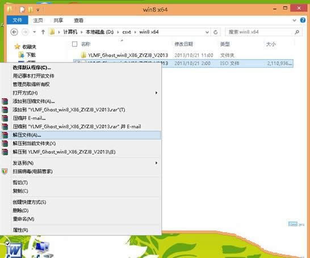Click the 2,110,936 size cell
This screenshot has height=258, width=310.
pyautogui.click(x=279, y=63)
